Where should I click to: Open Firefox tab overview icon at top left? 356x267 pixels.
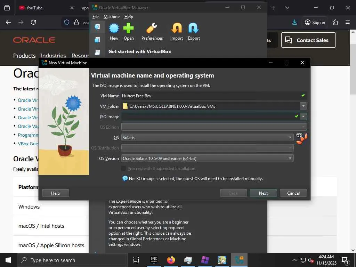click(x=7, y=8)
